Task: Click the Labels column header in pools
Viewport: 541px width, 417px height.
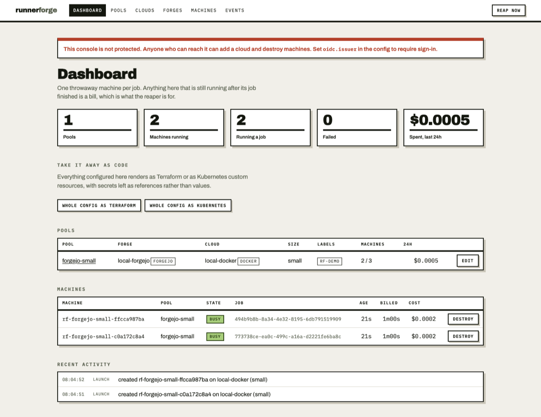Action: point(326,244)
